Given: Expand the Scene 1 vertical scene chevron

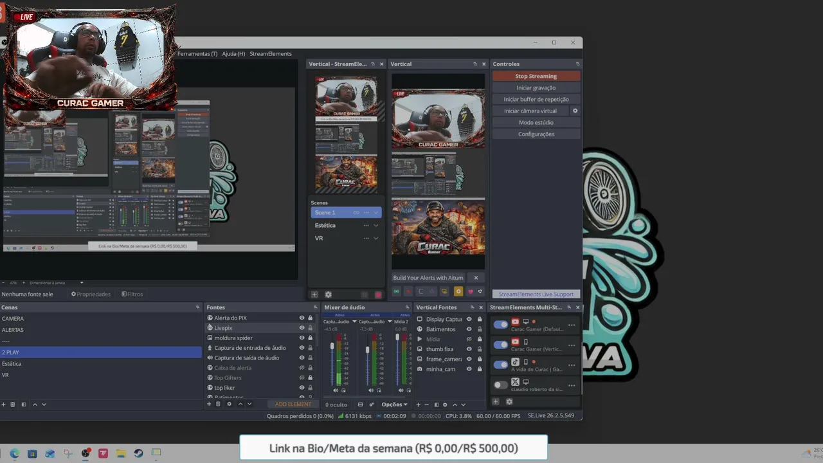Looking at the screenshot, I should pyautogui.click(x=375, y=212).
